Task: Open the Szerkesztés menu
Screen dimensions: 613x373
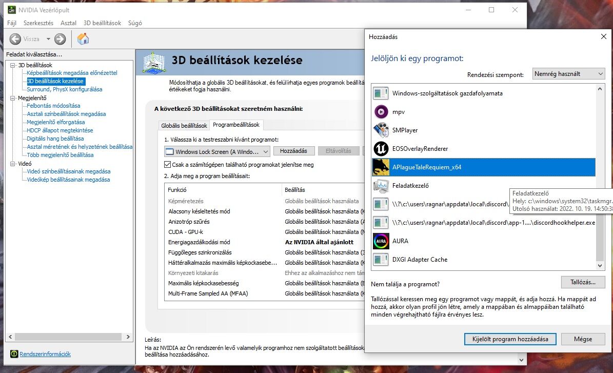Action: (38, 23)
